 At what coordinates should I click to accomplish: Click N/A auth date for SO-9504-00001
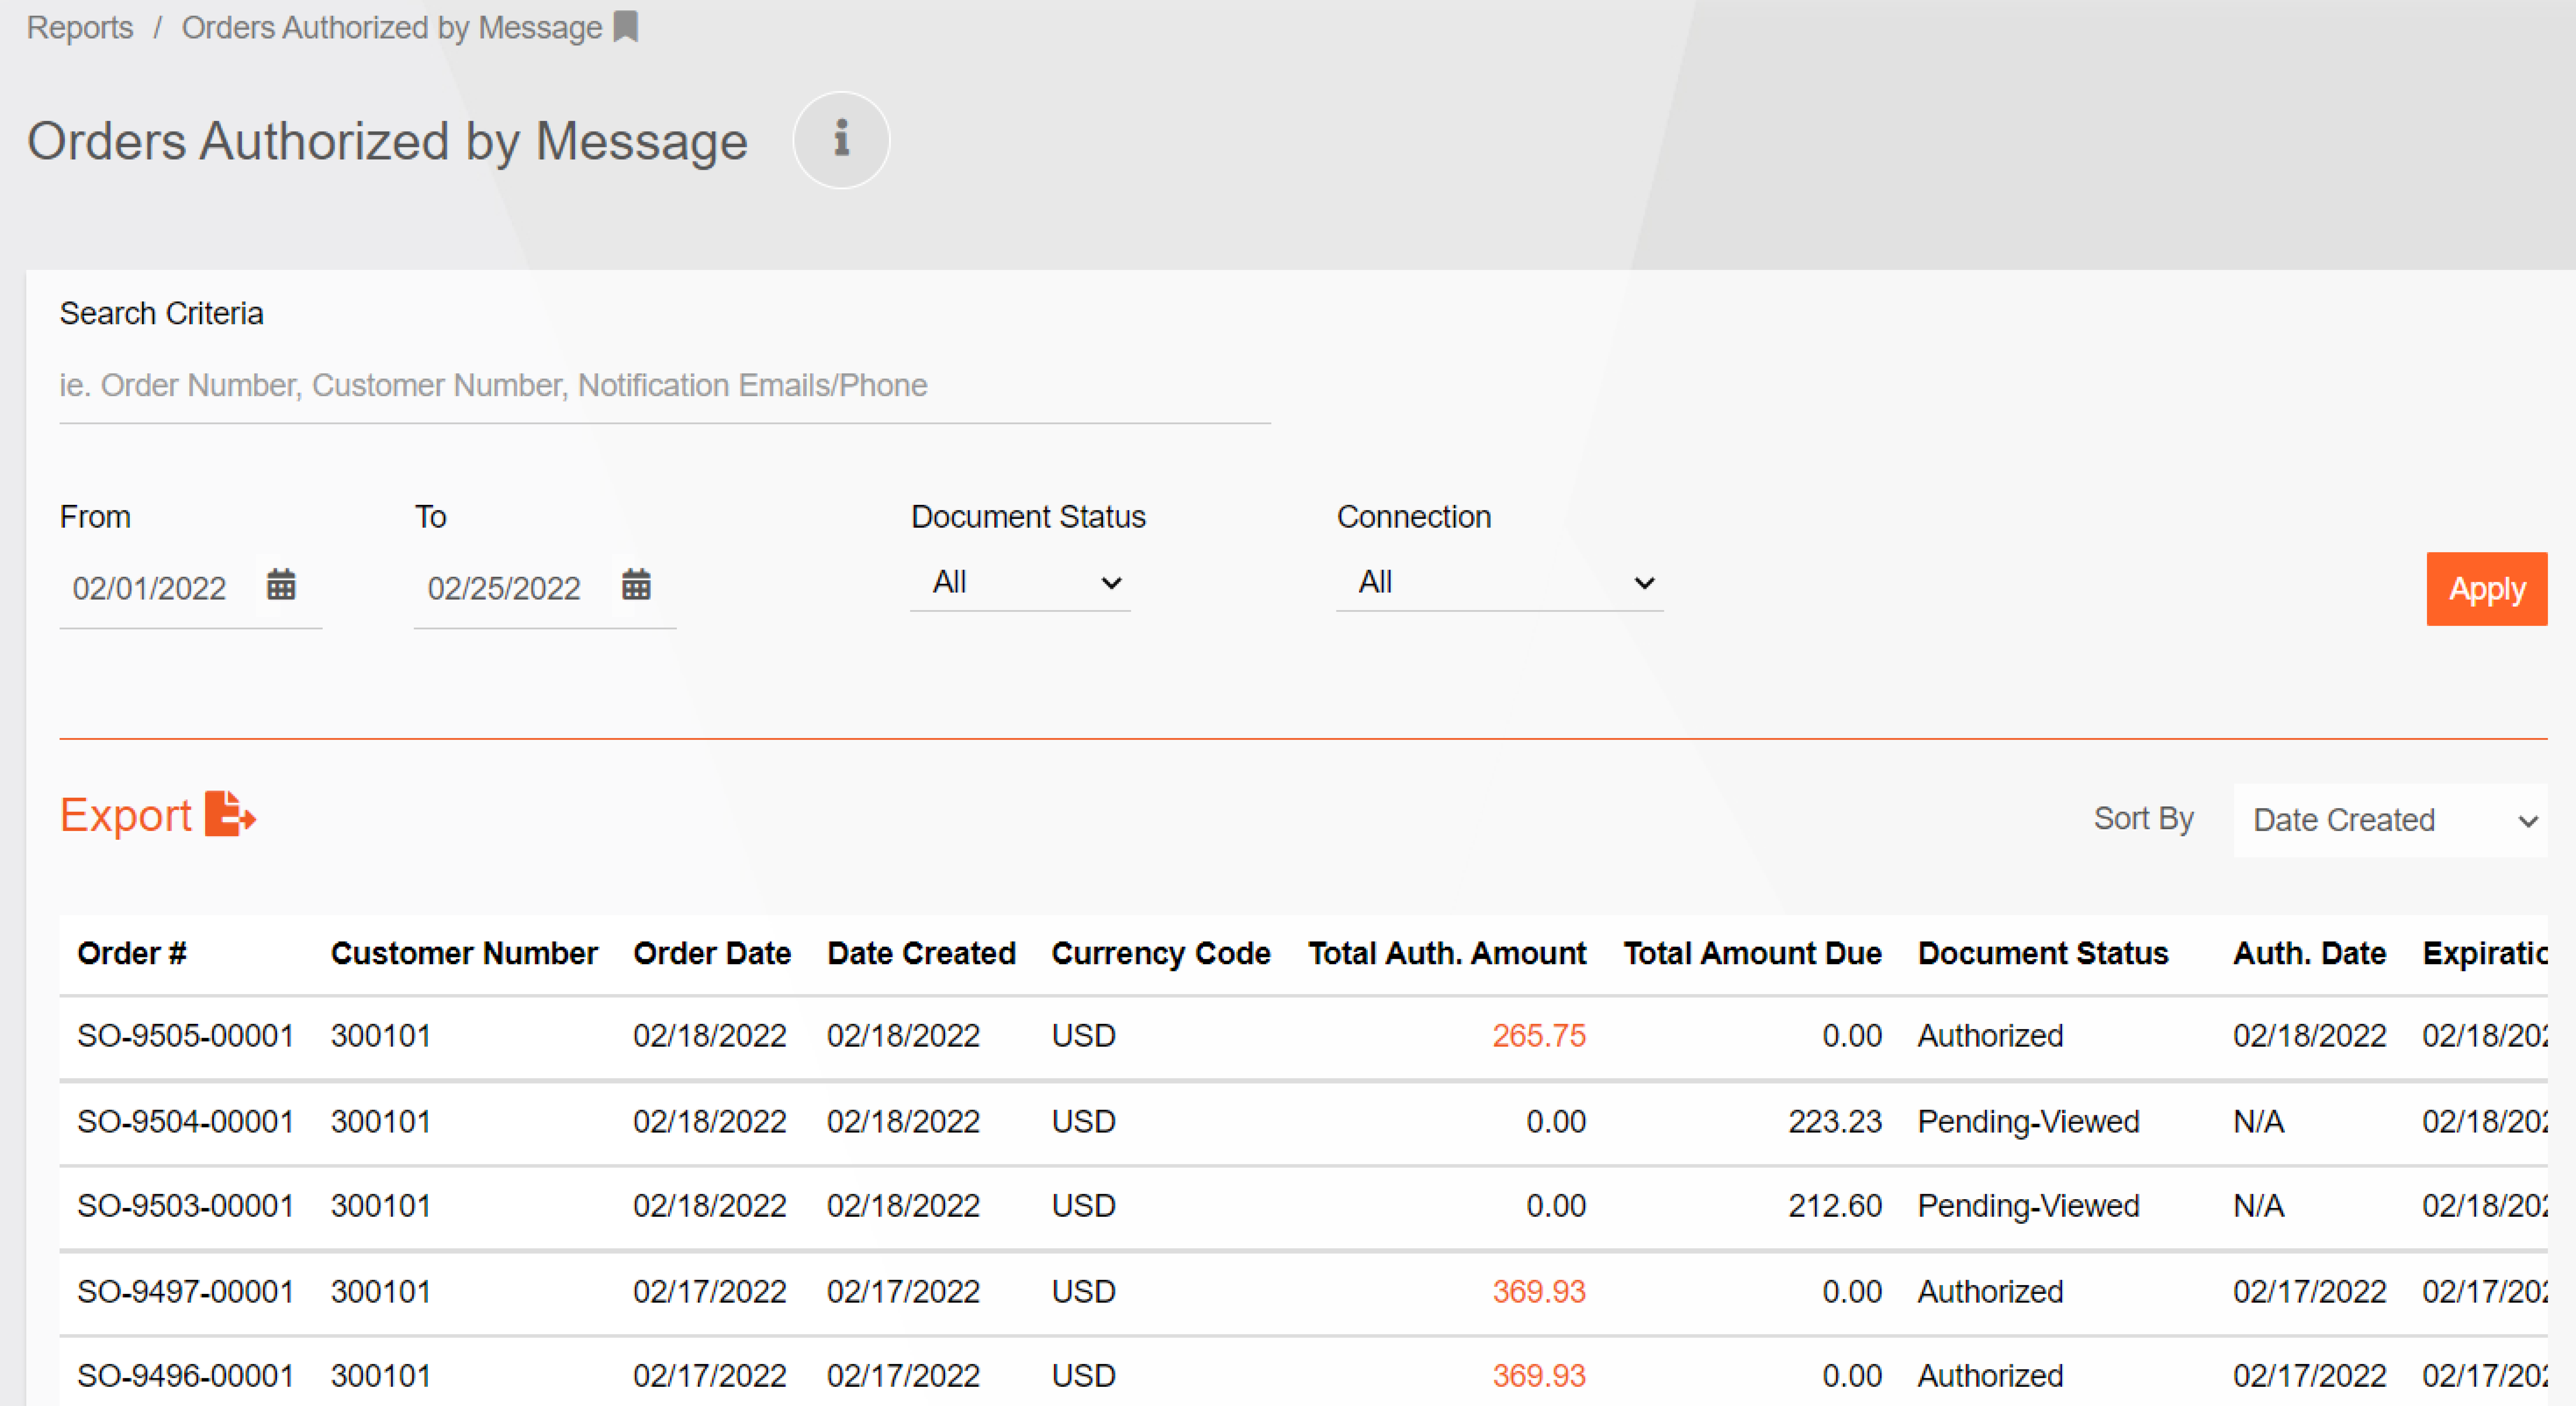(x=2259, y=1122)
